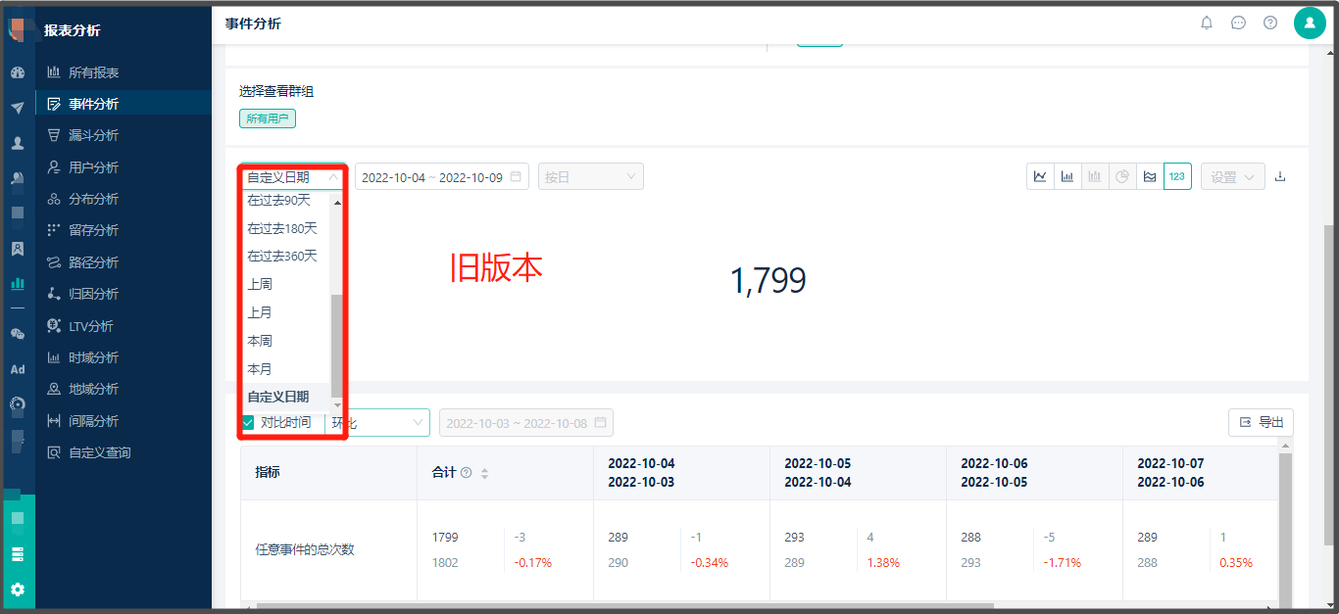Screen dimensions: 1339x614
Task: Open the dashboard gauge icon in left rail
Action: [x=17, y=72]
